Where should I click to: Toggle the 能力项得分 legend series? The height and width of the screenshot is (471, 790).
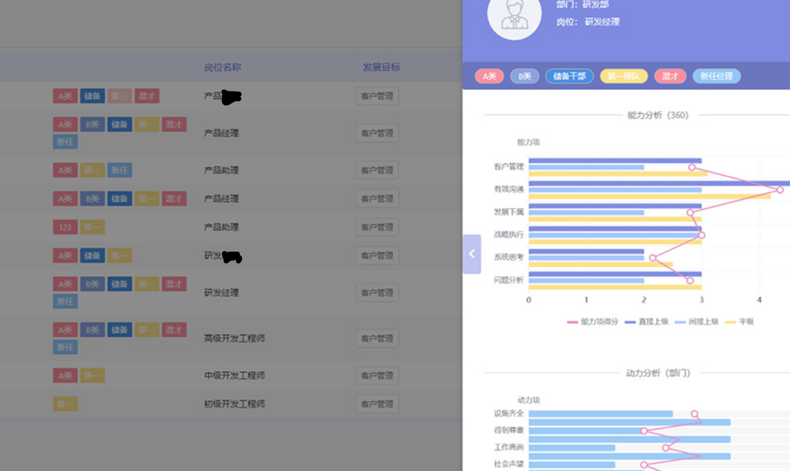[x=592, y=322]
